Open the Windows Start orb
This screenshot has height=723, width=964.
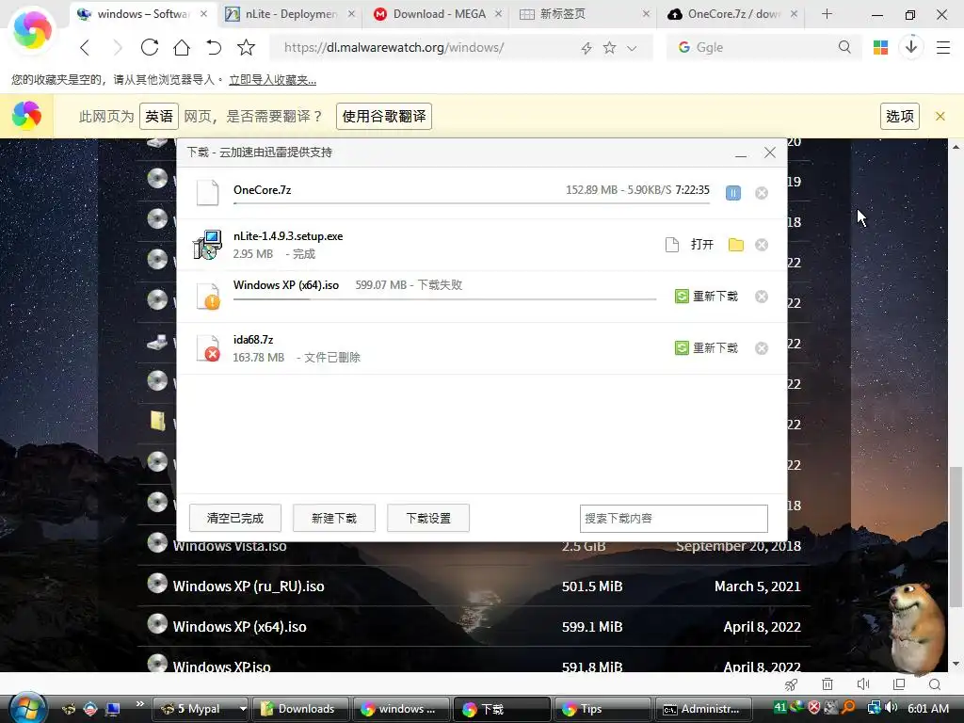tap(28, 707)
